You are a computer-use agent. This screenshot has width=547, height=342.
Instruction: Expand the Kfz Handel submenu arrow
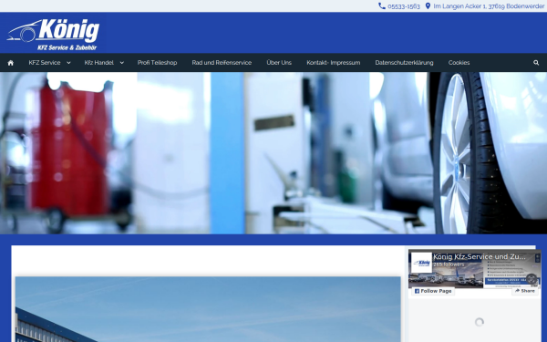122,63
